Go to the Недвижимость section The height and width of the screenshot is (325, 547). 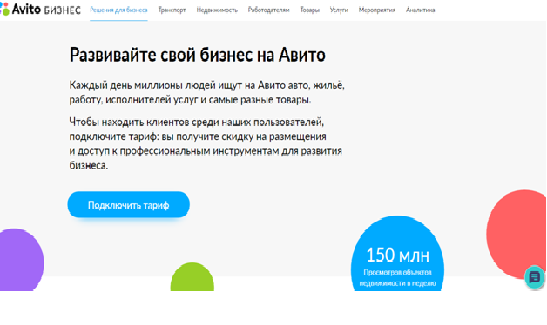point(217,10)
